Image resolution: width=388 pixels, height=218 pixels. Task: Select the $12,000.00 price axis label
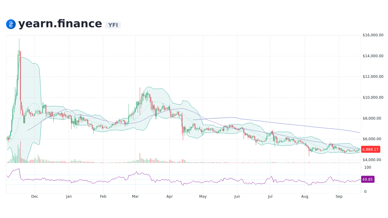click(373, 77)
